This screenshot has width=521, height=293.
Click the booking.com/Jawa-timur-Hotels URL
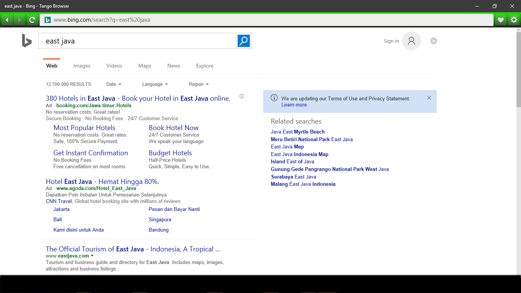pyautogui.click(x=94, y=106)
